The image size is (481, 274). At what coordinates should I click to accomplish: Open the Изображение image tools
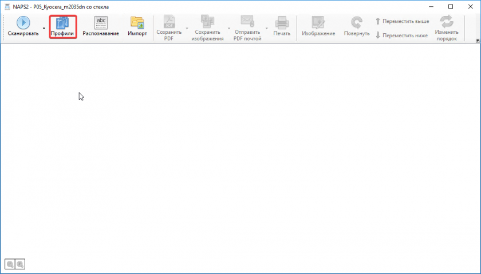click(x=318, y=26)
